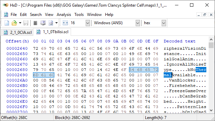Open the Window menu
This screenshot has height=121, width=215.
click(x=94, y=15)
